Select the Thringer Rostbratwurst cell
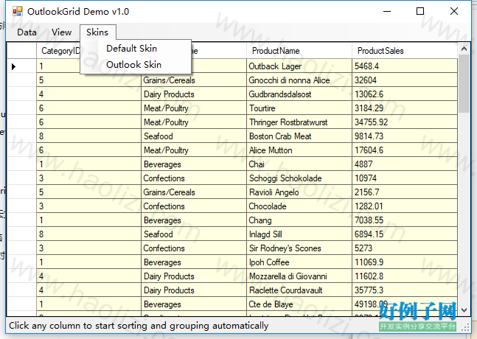 pyautogui.click(x=299, y=122)
